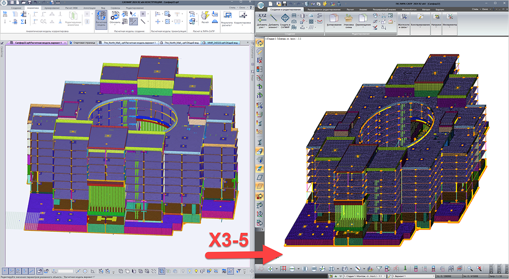This screenshot has width=509, height=279.
Task: Switch to Расширенное редактирование tab in LIRA-SAPR
Action: [324, 9]
